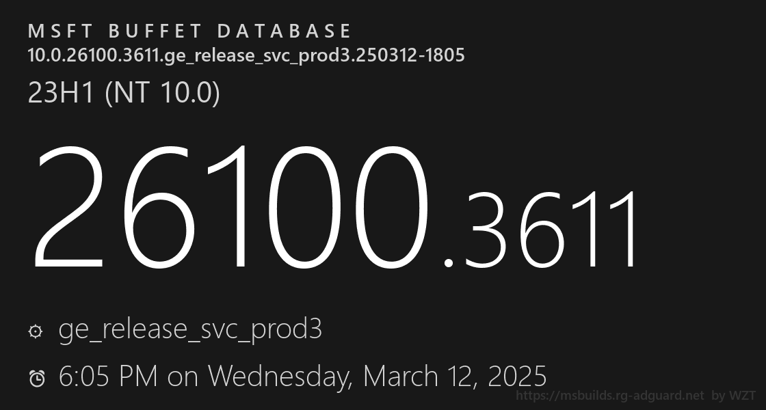The width and height of the screenshot is (766, 410).
Task: Select the word BUFFET in the header
Action: point(155,31)
